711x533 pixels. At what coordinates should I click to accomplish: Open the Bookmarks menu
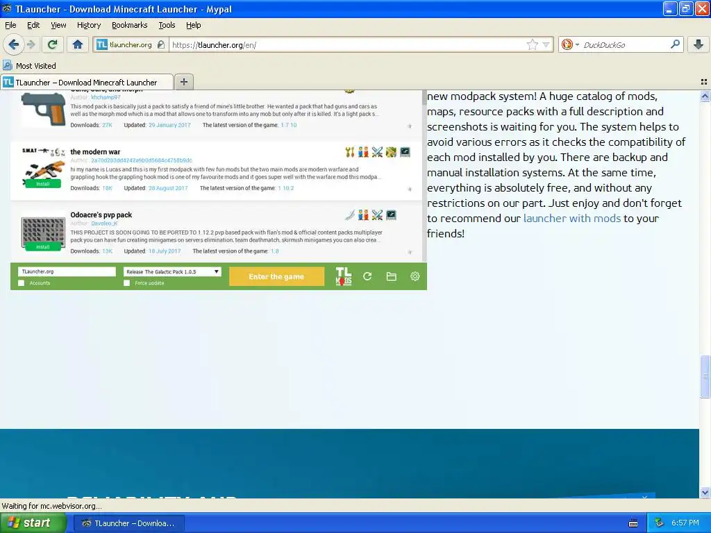point(129,25)
